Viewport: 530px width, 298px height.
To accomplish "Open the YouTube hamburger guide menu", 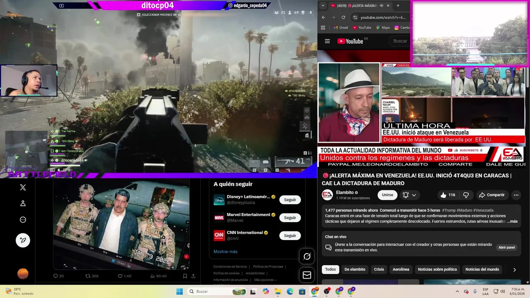I will click(x=328, y=41).
